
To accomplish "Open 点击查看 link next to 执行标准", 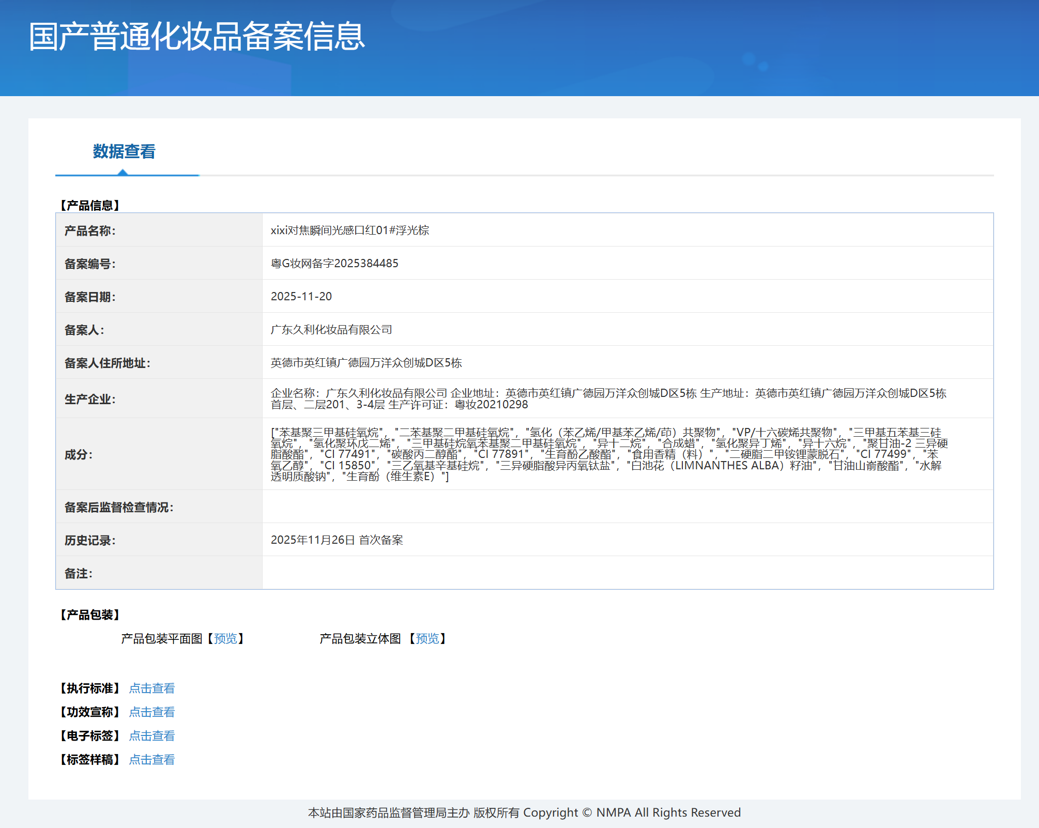I will point(152,688).
